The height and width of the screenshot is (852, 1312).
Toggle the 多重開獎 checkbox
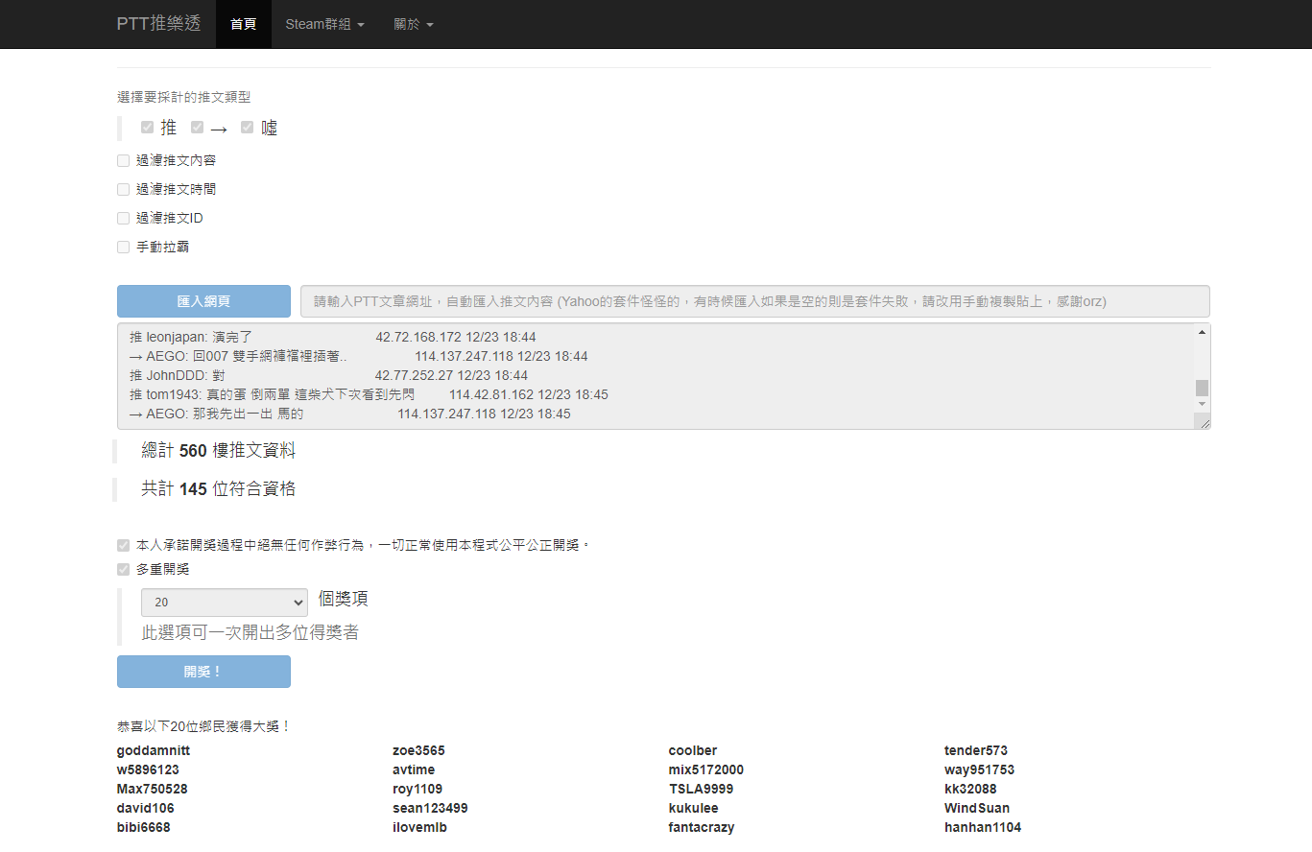[123, 569]
